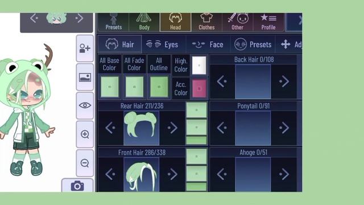This screenshot has height=205, width=364.
Task: Open Rear Hair bottom color swatch
Action: coord(196,141)
